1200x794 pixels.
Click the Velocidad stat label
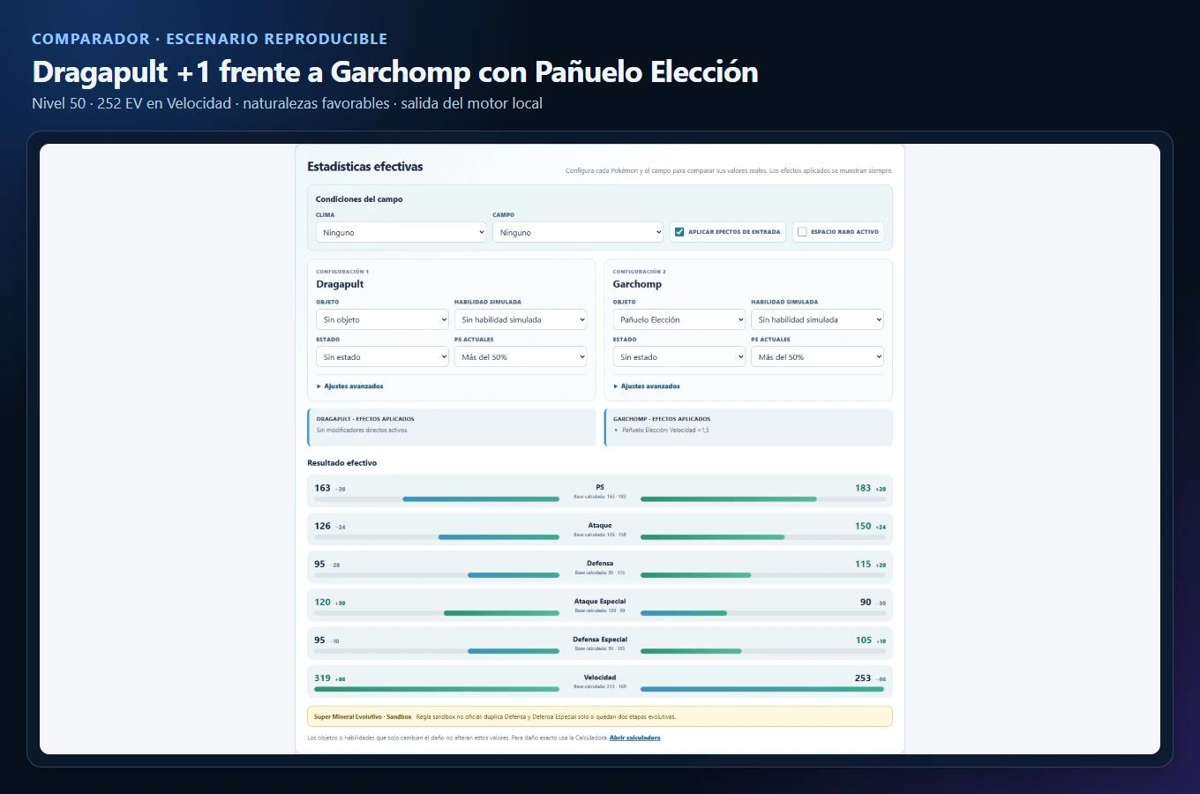point(600,678)
